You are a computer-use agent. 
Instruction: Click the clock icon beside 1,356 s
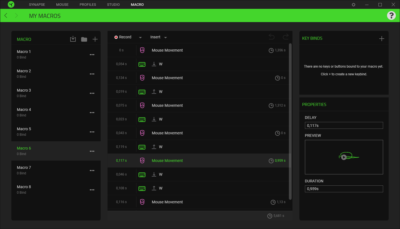[271, 50]
